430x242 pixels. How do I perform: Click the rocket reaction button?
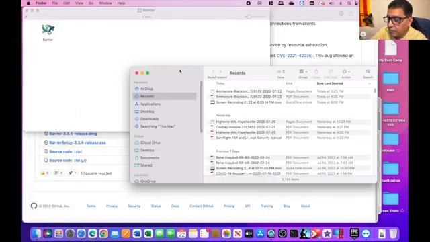(x=73, y=173)
